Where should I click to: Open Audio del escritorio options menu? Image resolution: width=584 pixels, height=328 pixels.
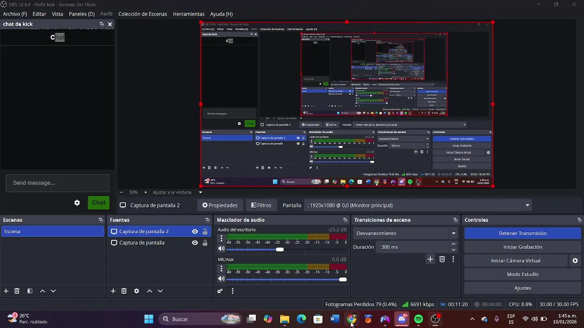coord(221,238)
